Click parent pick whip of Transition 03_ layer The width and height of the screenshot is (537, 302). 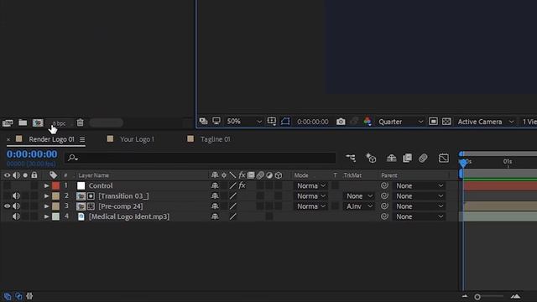point(384,195)
